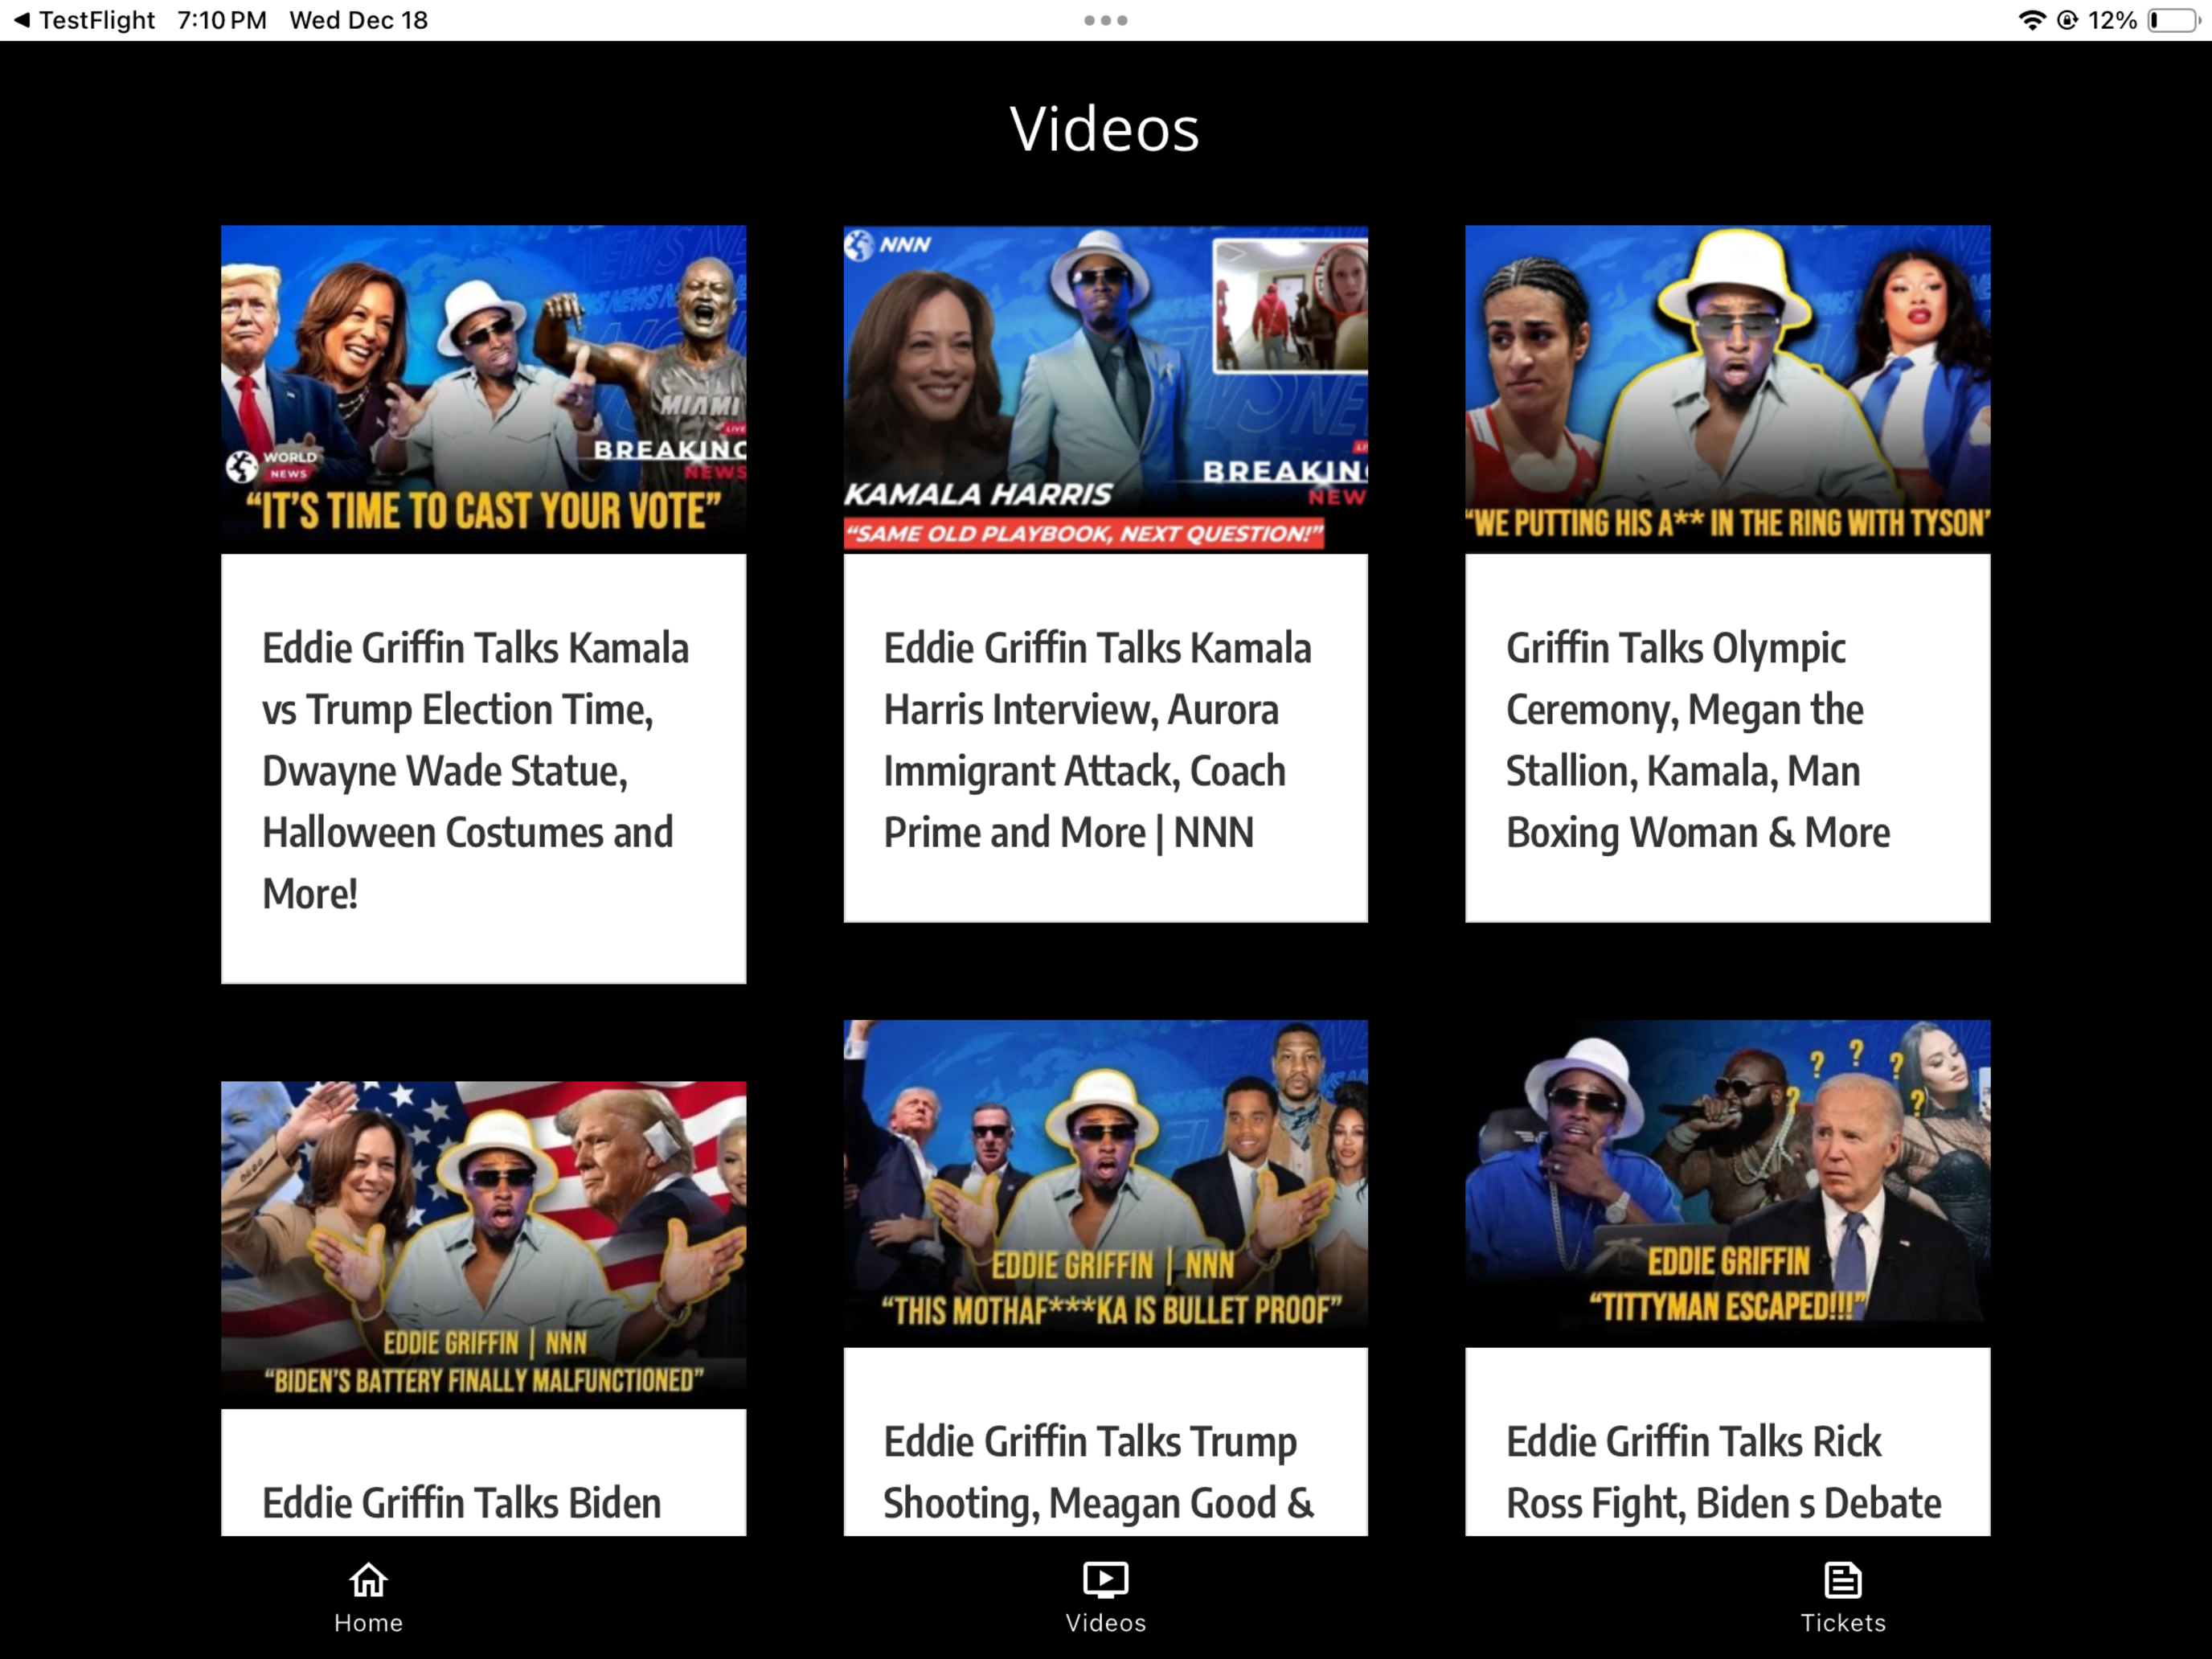
Task: Open Kamala Harris Interview, Aurora title link
Action: point(1097,740)
